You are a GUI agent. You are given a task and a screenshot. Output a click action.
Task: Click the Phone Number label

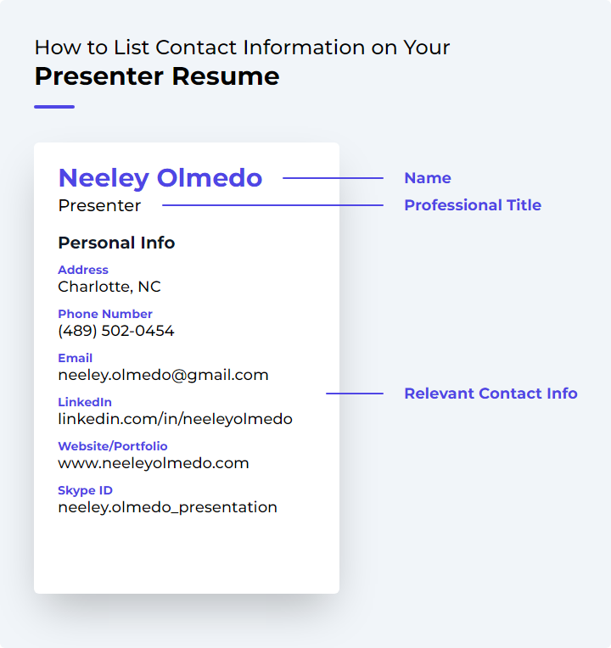(x=105, y=314)
